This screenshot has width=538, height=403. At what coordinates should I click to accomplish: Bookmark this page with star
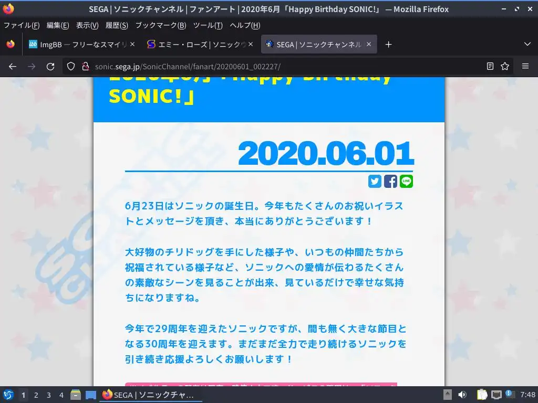coord(505,67)
